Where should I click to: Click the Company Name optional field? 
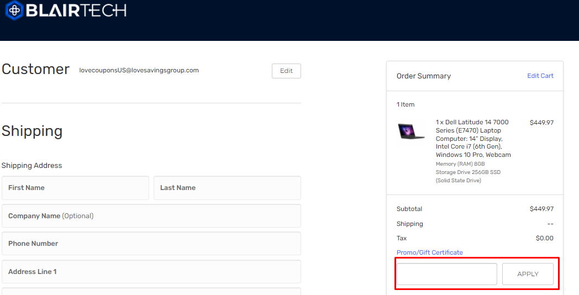click(151, 216)
